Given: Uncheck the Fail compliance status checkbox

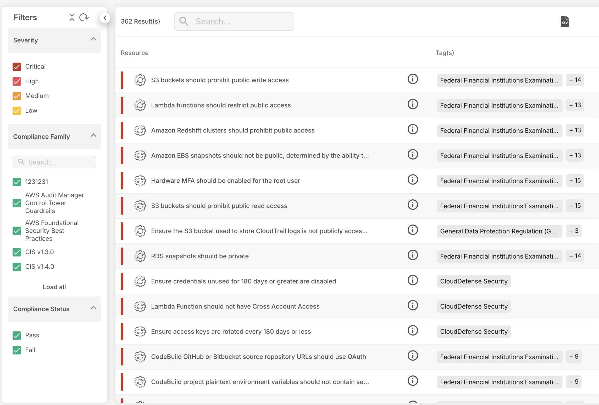Looking at the screenshot, I should pyautogui.click(x=17, y=350).
